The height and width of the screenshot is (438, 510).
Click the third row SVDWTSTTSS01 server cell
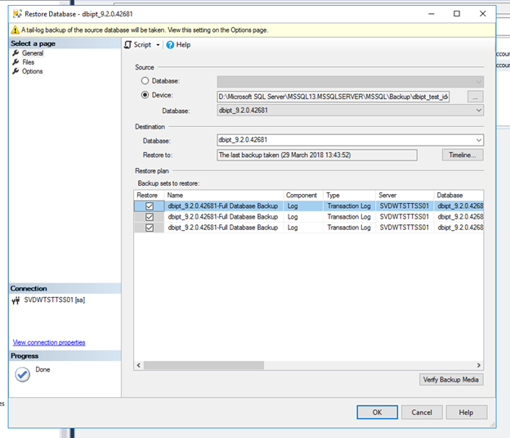405,228
